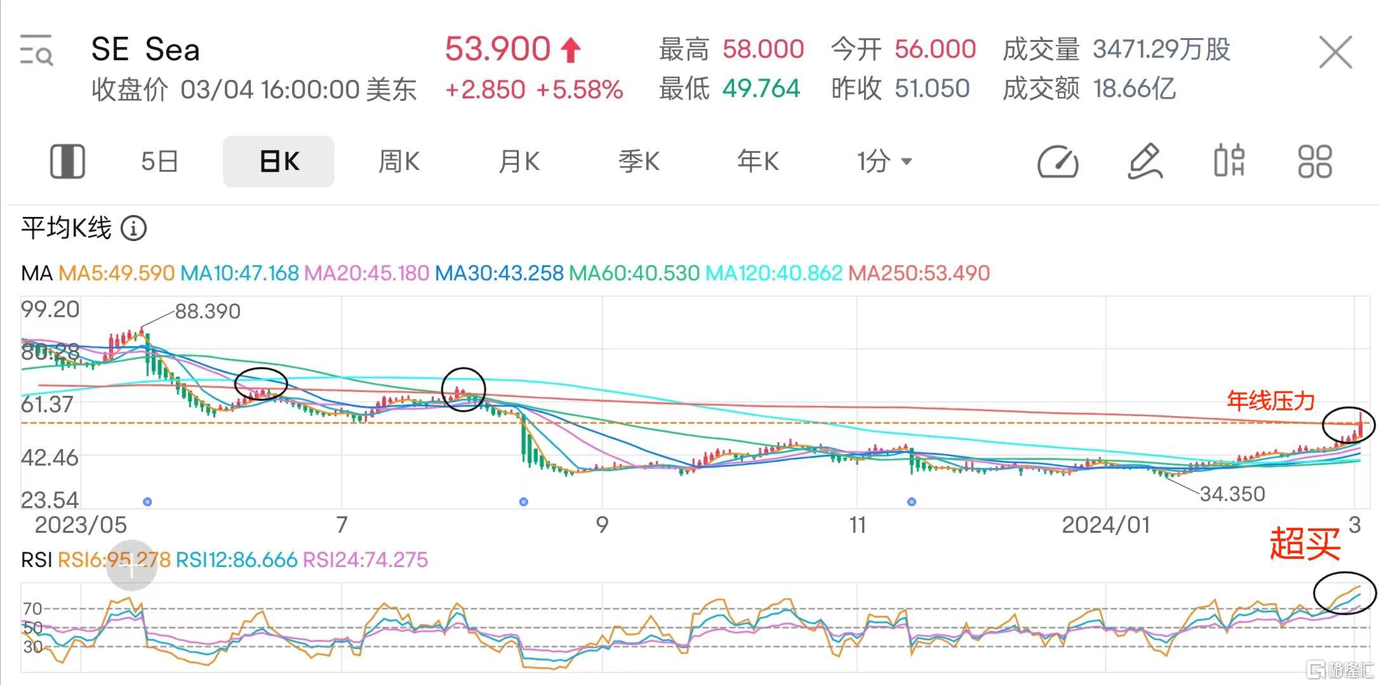Click the 成交额 18.66亿 value

click(1134, 89)
